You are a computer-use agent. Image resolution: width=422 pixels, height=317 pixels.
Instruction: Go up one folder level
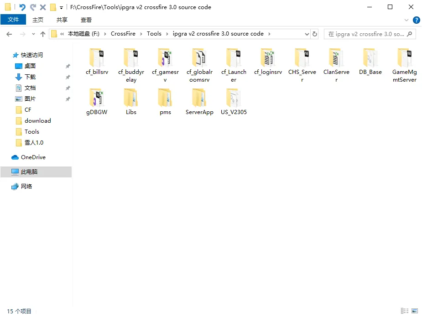point(43,34)
